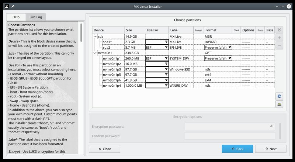Open Use For dropdown for sda1*
Image resolution: width=295 pixels, height=162 pixels.
[x=157, y=42]
